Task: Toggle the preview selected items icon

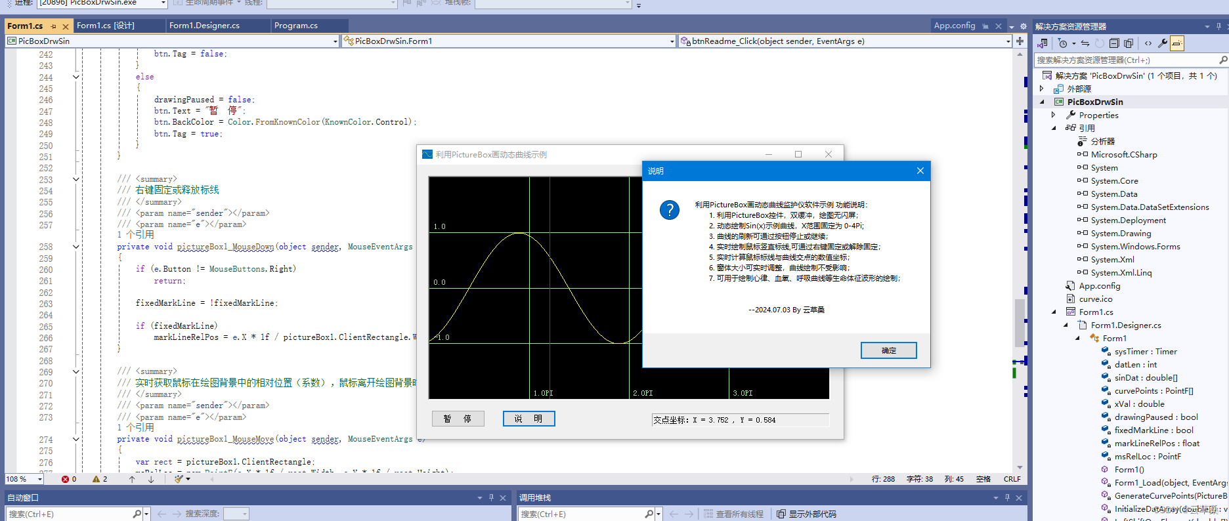Action: point(1177,43)
